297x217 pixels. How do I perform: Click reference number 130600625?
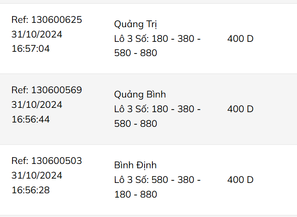point(47,20)
